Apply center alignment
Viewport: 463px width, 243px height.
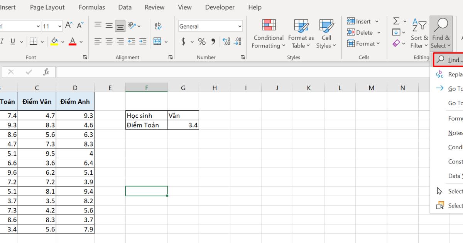[109, 41]
